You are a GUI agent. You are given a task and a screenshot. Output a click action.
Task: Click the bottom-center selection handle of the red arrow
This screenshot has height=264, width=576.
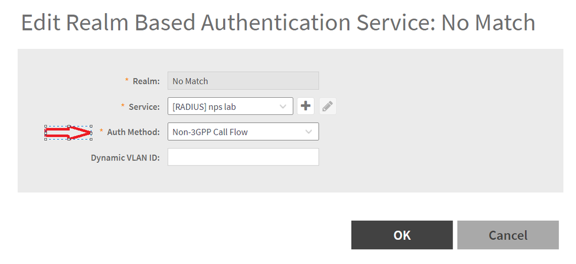[69, 139]
